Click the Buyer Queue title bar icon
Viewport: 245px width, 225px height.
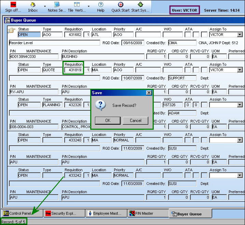[7, 20]
